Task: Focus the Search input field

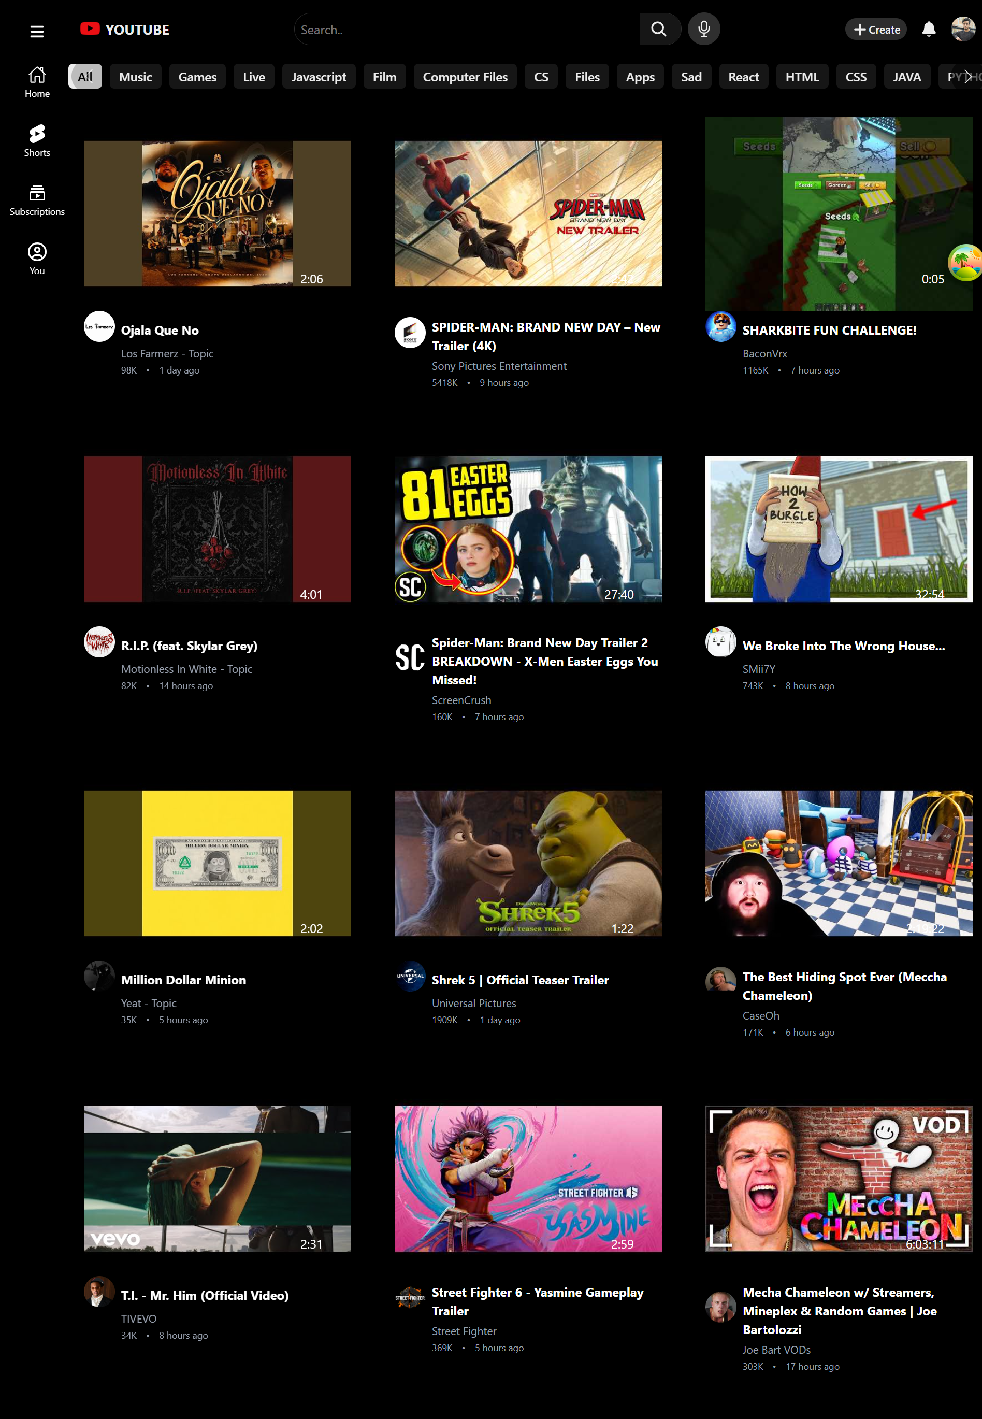Action: coord(468,29)
